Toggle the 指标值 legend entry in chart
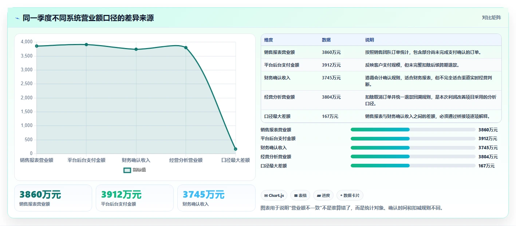 click(x=135, y=170)
